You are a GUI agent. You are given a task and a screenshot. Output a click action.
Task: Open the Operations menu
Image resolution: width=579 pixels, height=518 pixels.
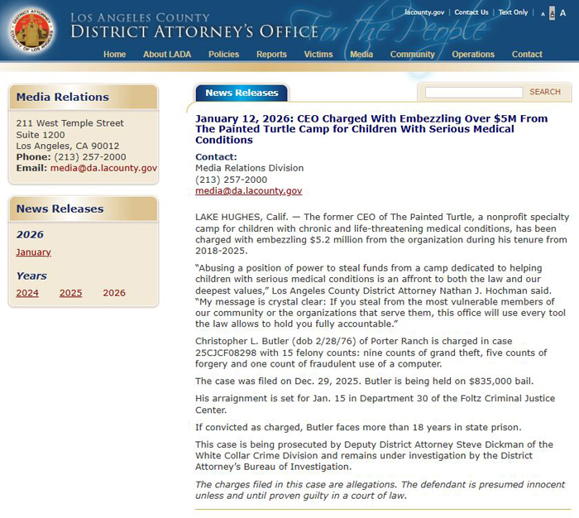tap(473, 55)
